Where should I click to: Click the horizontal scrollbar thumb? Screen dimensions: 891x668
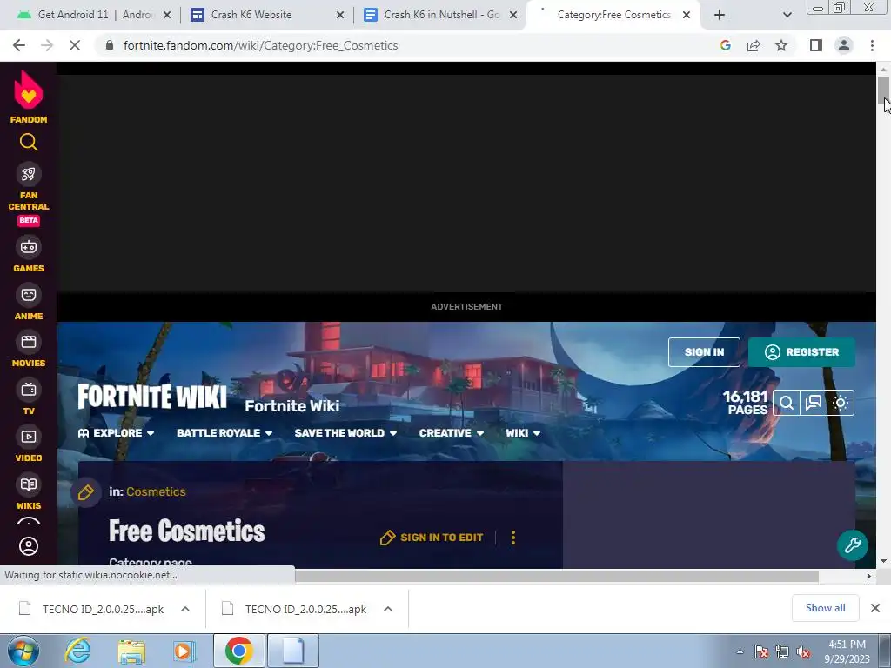click(556, 576)
